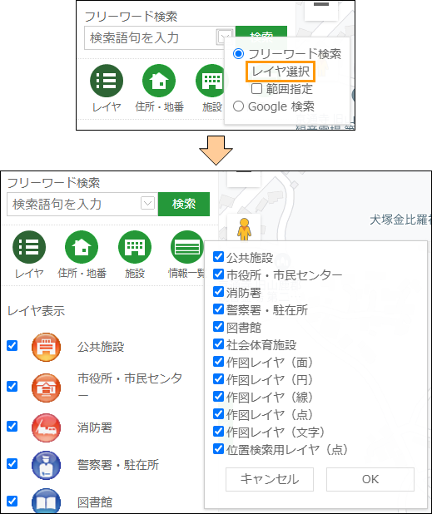Open the レイヤ icon in lower panel
432x514 pixels.
point(29,247)
